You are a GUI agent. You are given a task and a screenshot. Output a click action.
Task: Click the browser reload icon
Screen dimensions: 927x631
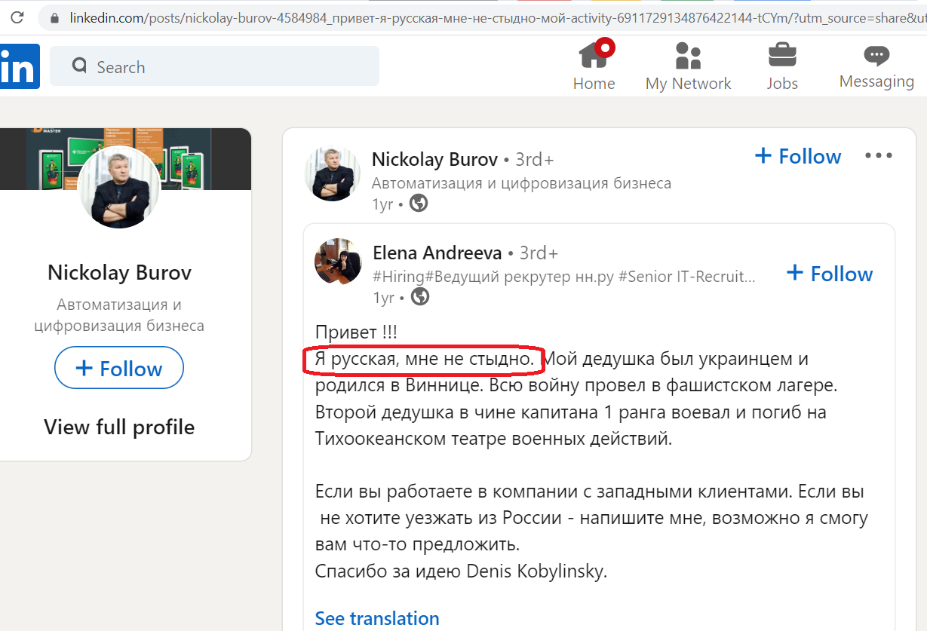(17, 17)
